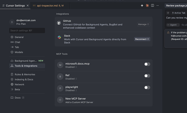The width and height of the screenshot is (187, 113).
Task: Enable the microsoft.docs.mcp server toggle
Action: [147, 64]
